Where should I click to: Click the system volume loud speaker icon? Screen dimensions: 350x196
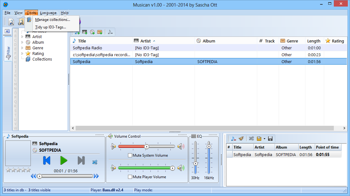pyautogui.click(x=181, y=147)
